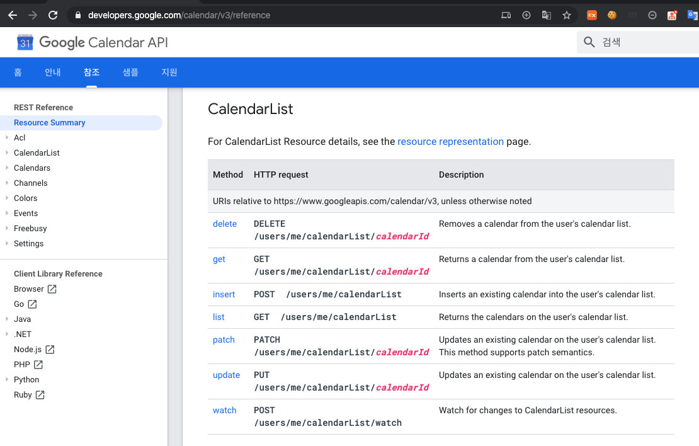Screen dimensions: 699x446
Task: Open the external link icon beside Ruby
Action: coord(40,395)
